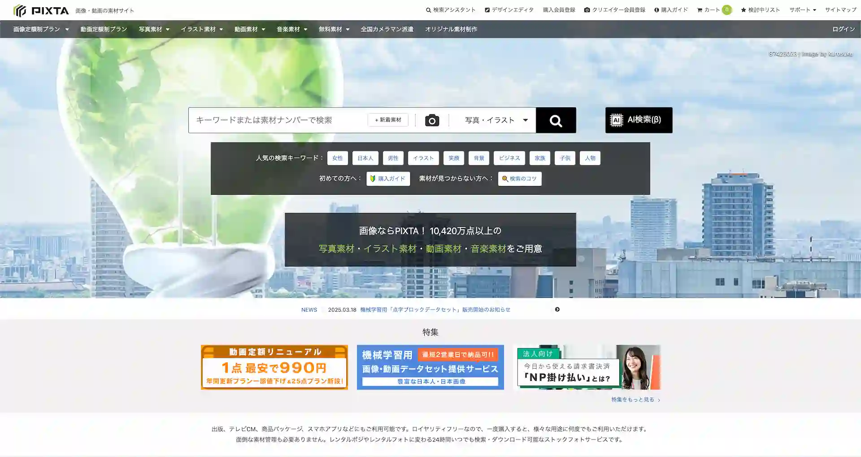Open サイトマップ link
Screen dimensions: 861x457
coord(841,10)
